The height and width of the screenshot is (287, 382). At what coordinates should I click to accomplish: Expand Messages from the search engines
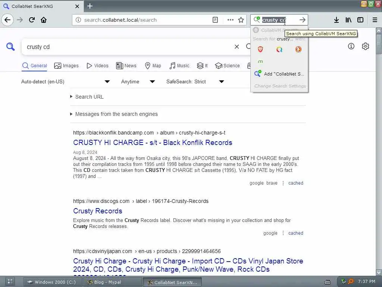tap(114, 114)
